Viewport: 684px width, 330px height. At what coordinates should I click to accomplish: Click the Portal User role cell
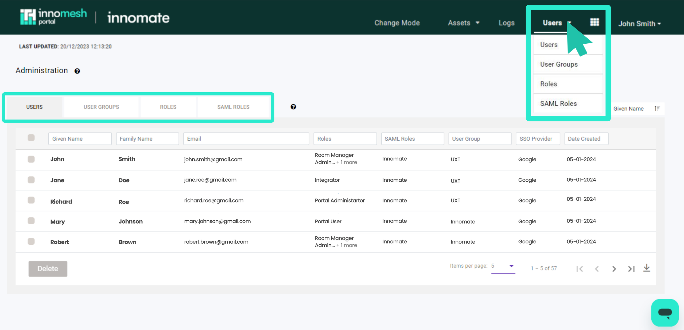328,221
